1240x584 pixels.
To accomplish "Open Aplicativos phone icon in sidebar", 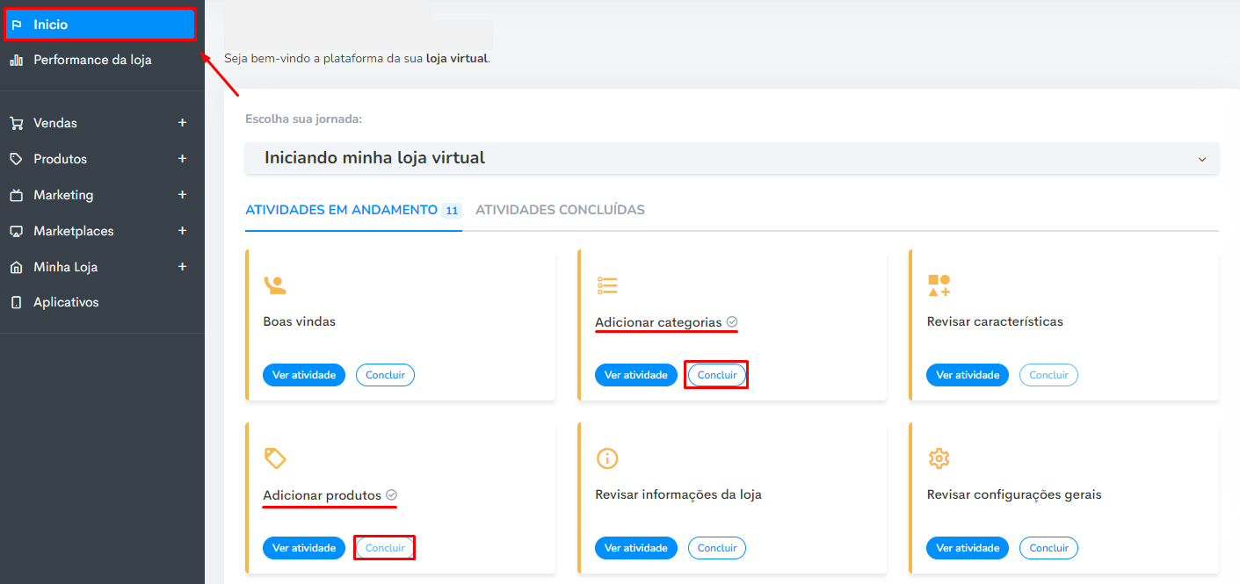I will click(x=16, y=302).
